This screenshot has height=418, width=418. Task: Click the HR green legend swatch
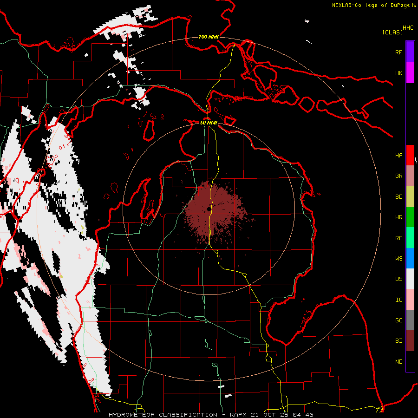click(x=410, y=217)
